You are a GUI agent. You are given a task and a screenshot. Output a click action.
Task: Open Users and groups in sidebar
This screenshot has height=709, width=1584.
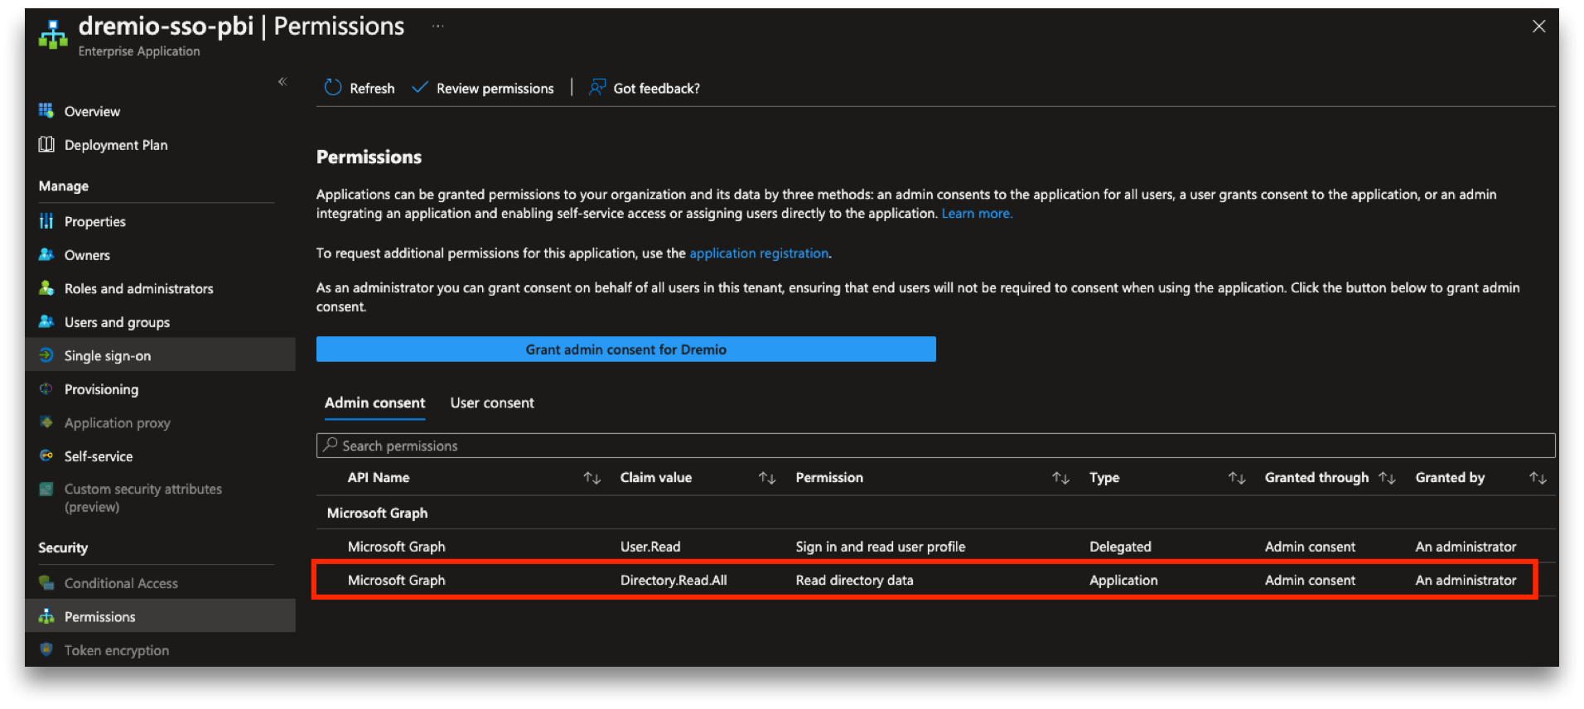tap(117, 322)
